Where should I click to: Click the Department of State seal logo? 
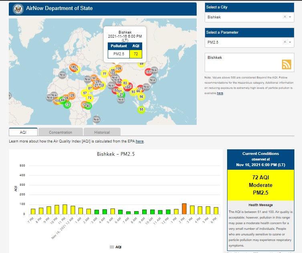[x=18, y=8]
